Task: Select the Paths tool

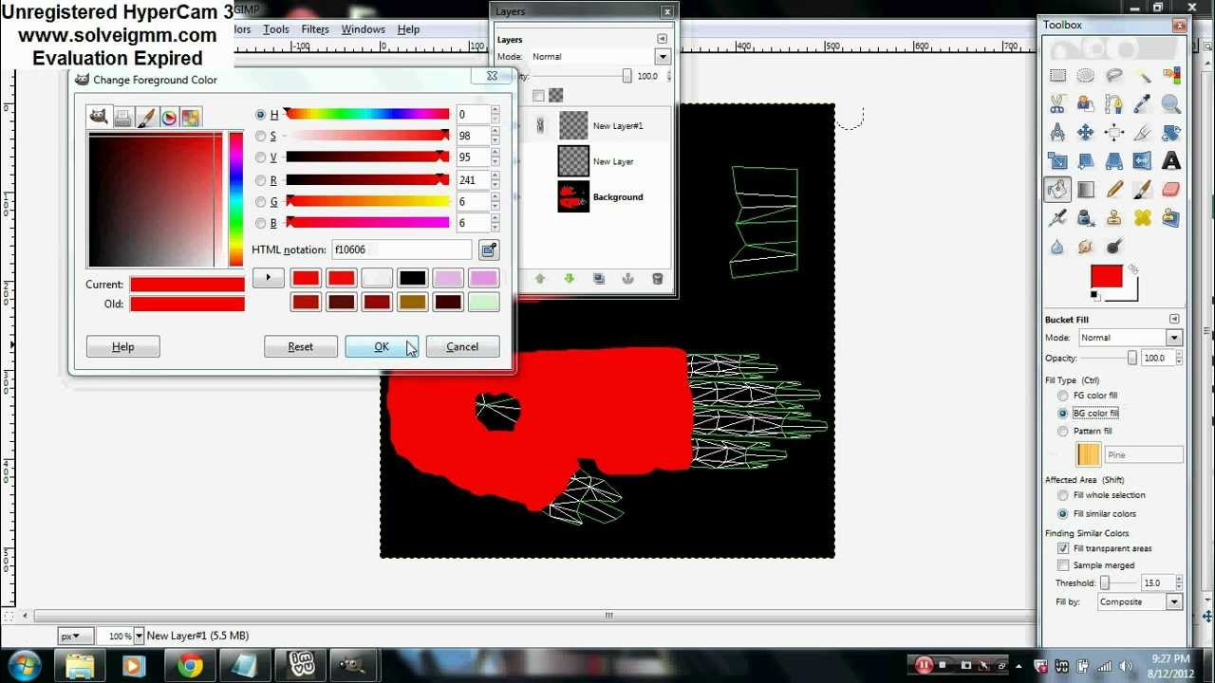Action: tap(1114, 104)
